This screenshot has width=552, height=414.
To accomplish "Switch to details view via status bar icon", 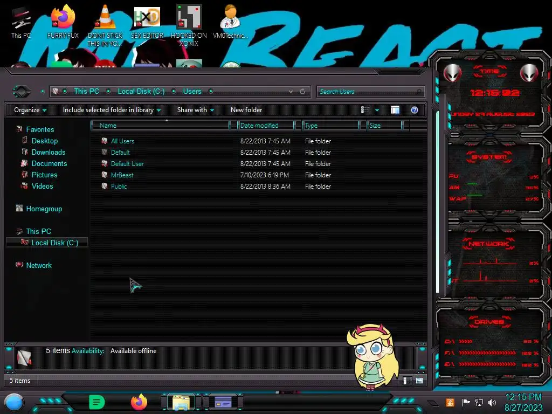I will [408, 381].
